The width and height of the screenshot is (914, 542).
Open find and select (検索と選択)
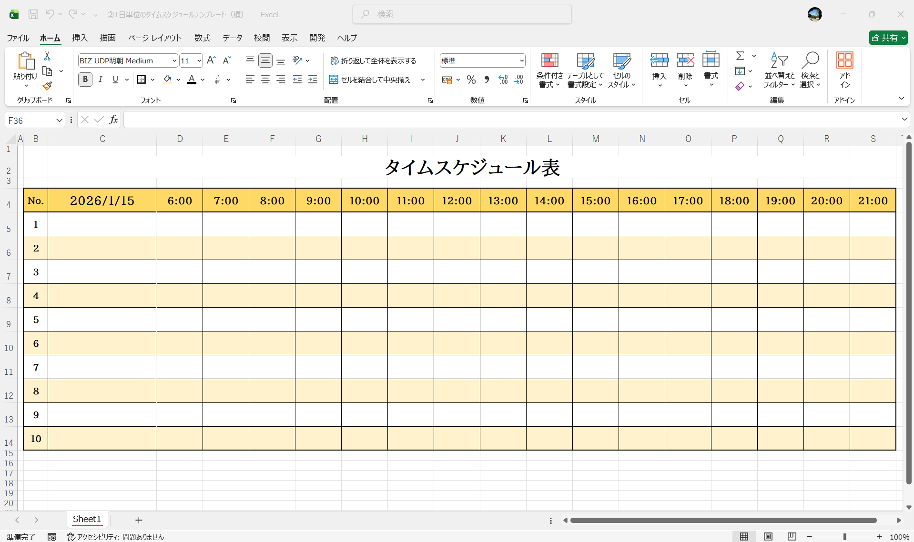[811, 70]
